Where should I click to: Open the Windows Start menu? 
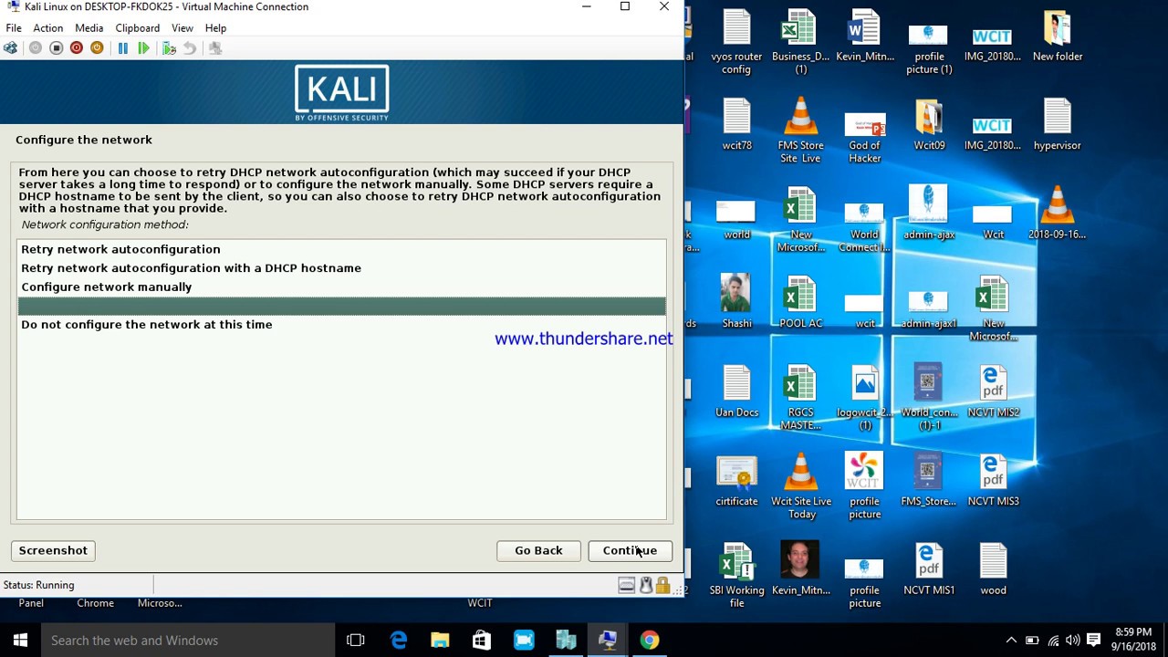point(20,641)
